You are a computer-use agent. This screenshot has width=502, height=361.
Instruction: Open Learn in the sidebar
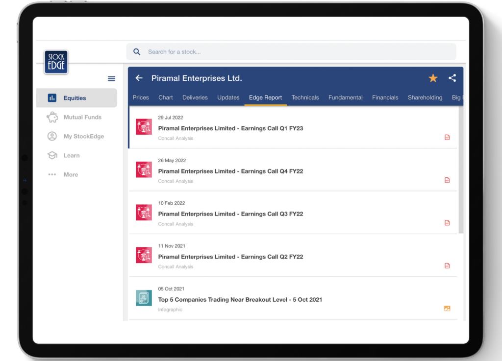(x=77, y=155)
